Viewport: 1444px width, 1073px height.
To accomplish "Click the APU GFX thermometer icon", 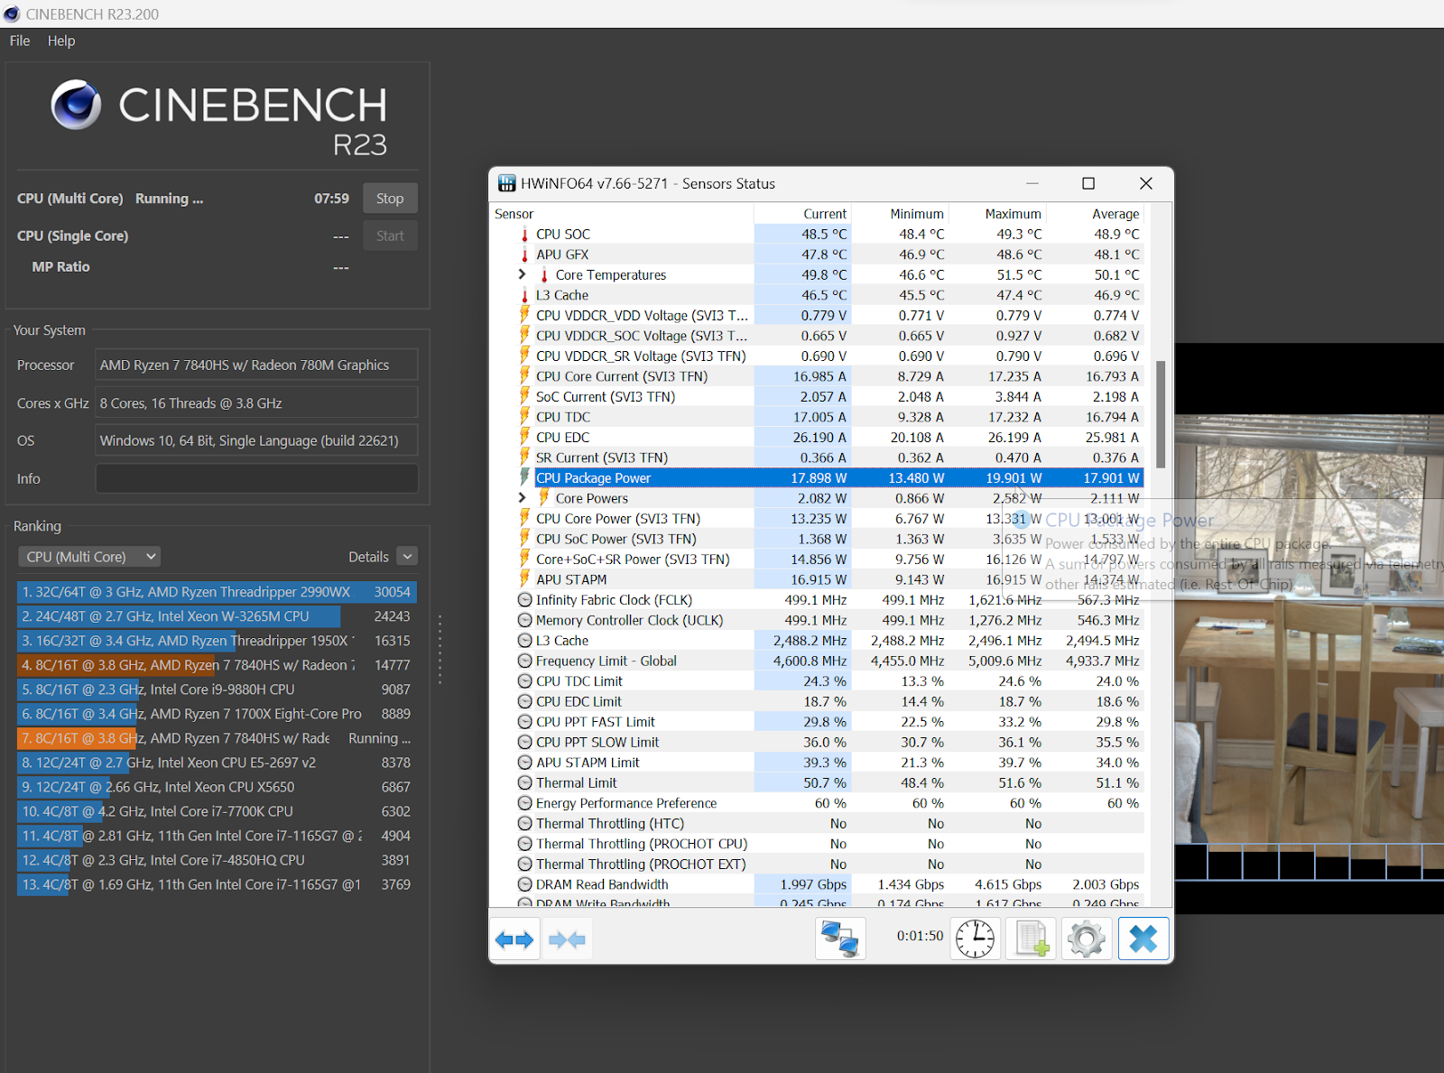I will [524, 254].
